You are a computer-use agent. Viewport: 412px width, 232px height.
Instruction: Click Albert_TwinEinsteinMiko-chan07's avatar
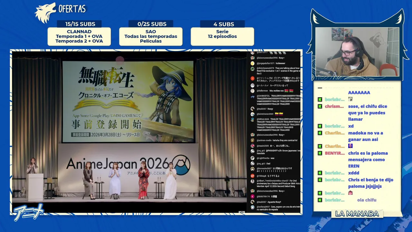(x=253, y=181)
